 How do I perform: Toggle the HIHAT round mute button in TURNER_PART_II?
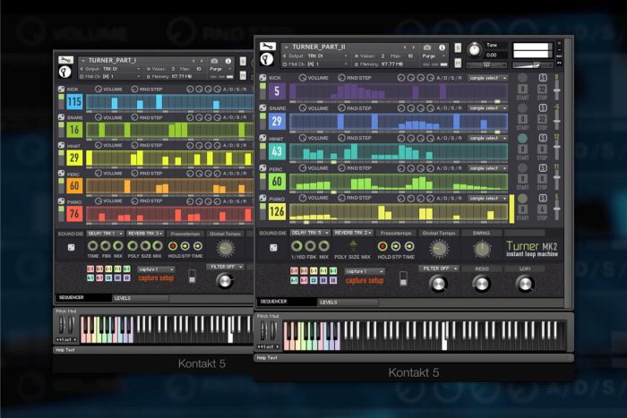[522, 138]
